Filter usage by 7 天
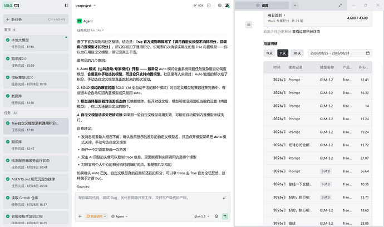Viewport: 384px width, 227px height. point(283,53)
